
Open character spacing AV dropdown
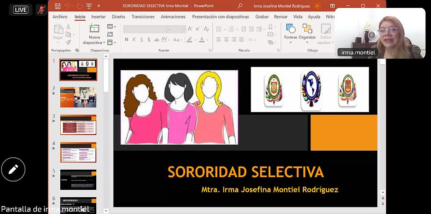coord(165,40)
